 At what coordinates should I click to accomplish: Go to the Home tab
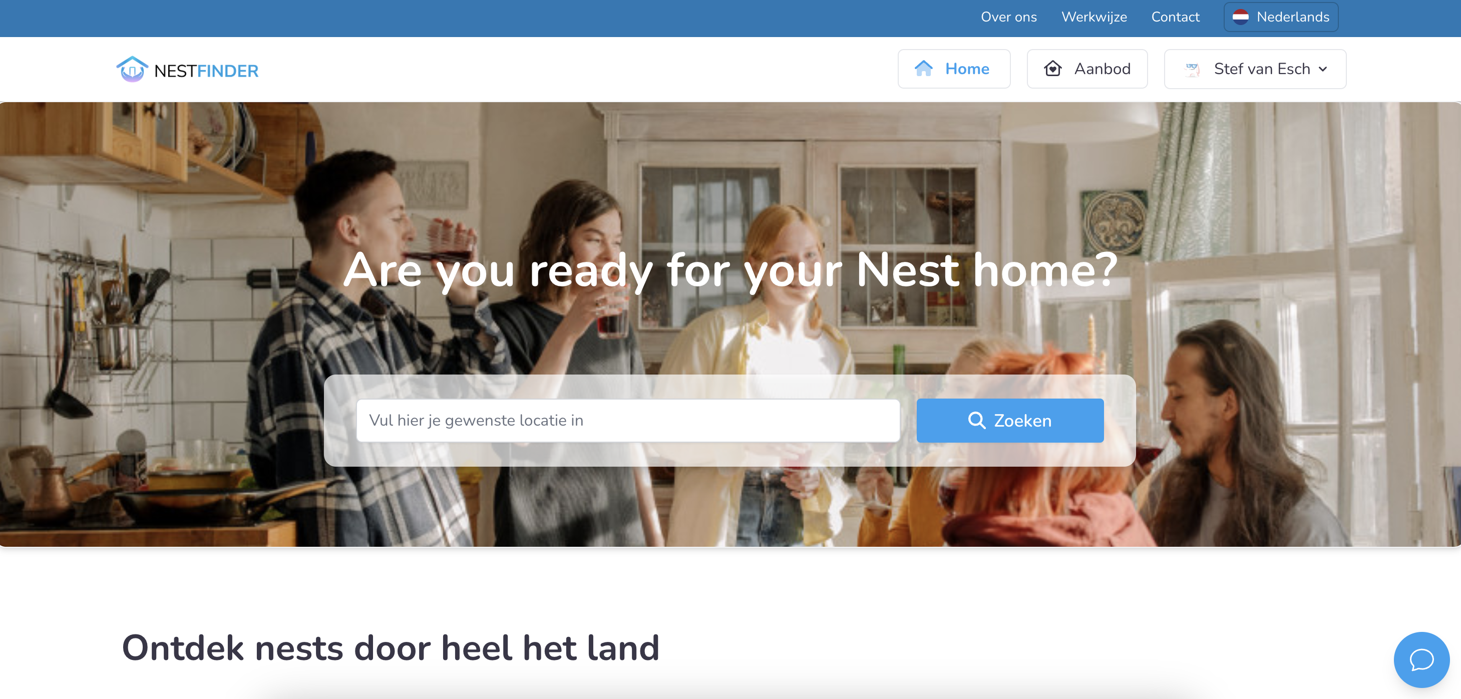(954, 69)
